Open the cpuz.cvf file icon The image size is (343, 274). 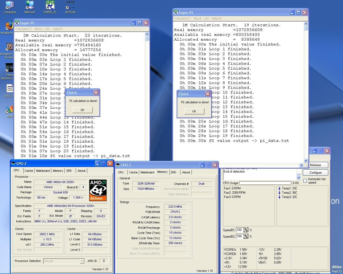[10, 91]
